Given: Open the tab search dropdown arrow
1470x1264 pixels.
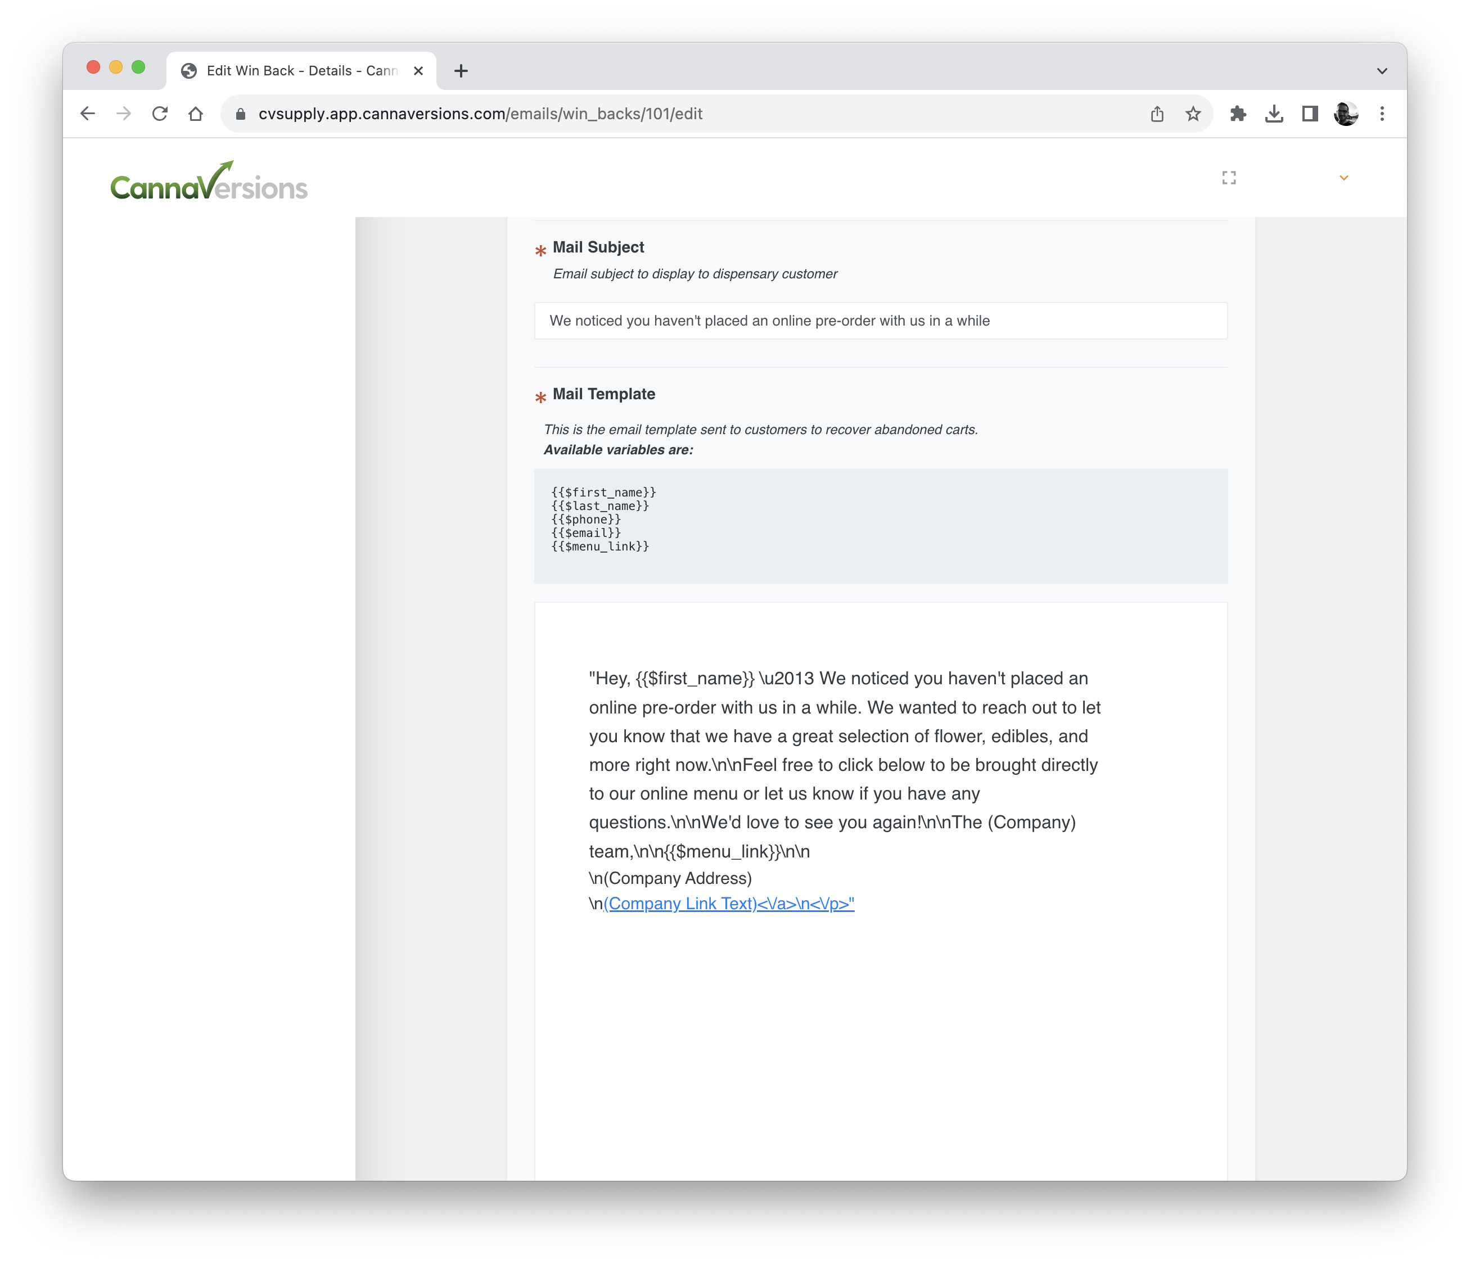Looking at the screenshot, I should pyautogui.click(x=1382, y=71).
